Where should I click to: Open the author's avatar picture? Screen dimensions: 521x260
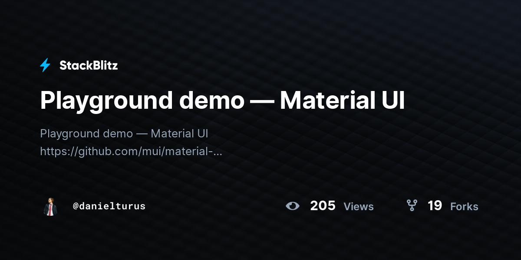pos(50,206)
